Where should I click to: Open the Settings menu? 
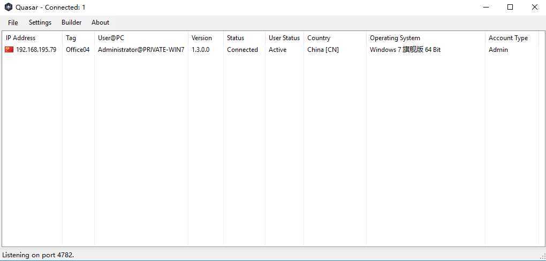pos(40,22)
